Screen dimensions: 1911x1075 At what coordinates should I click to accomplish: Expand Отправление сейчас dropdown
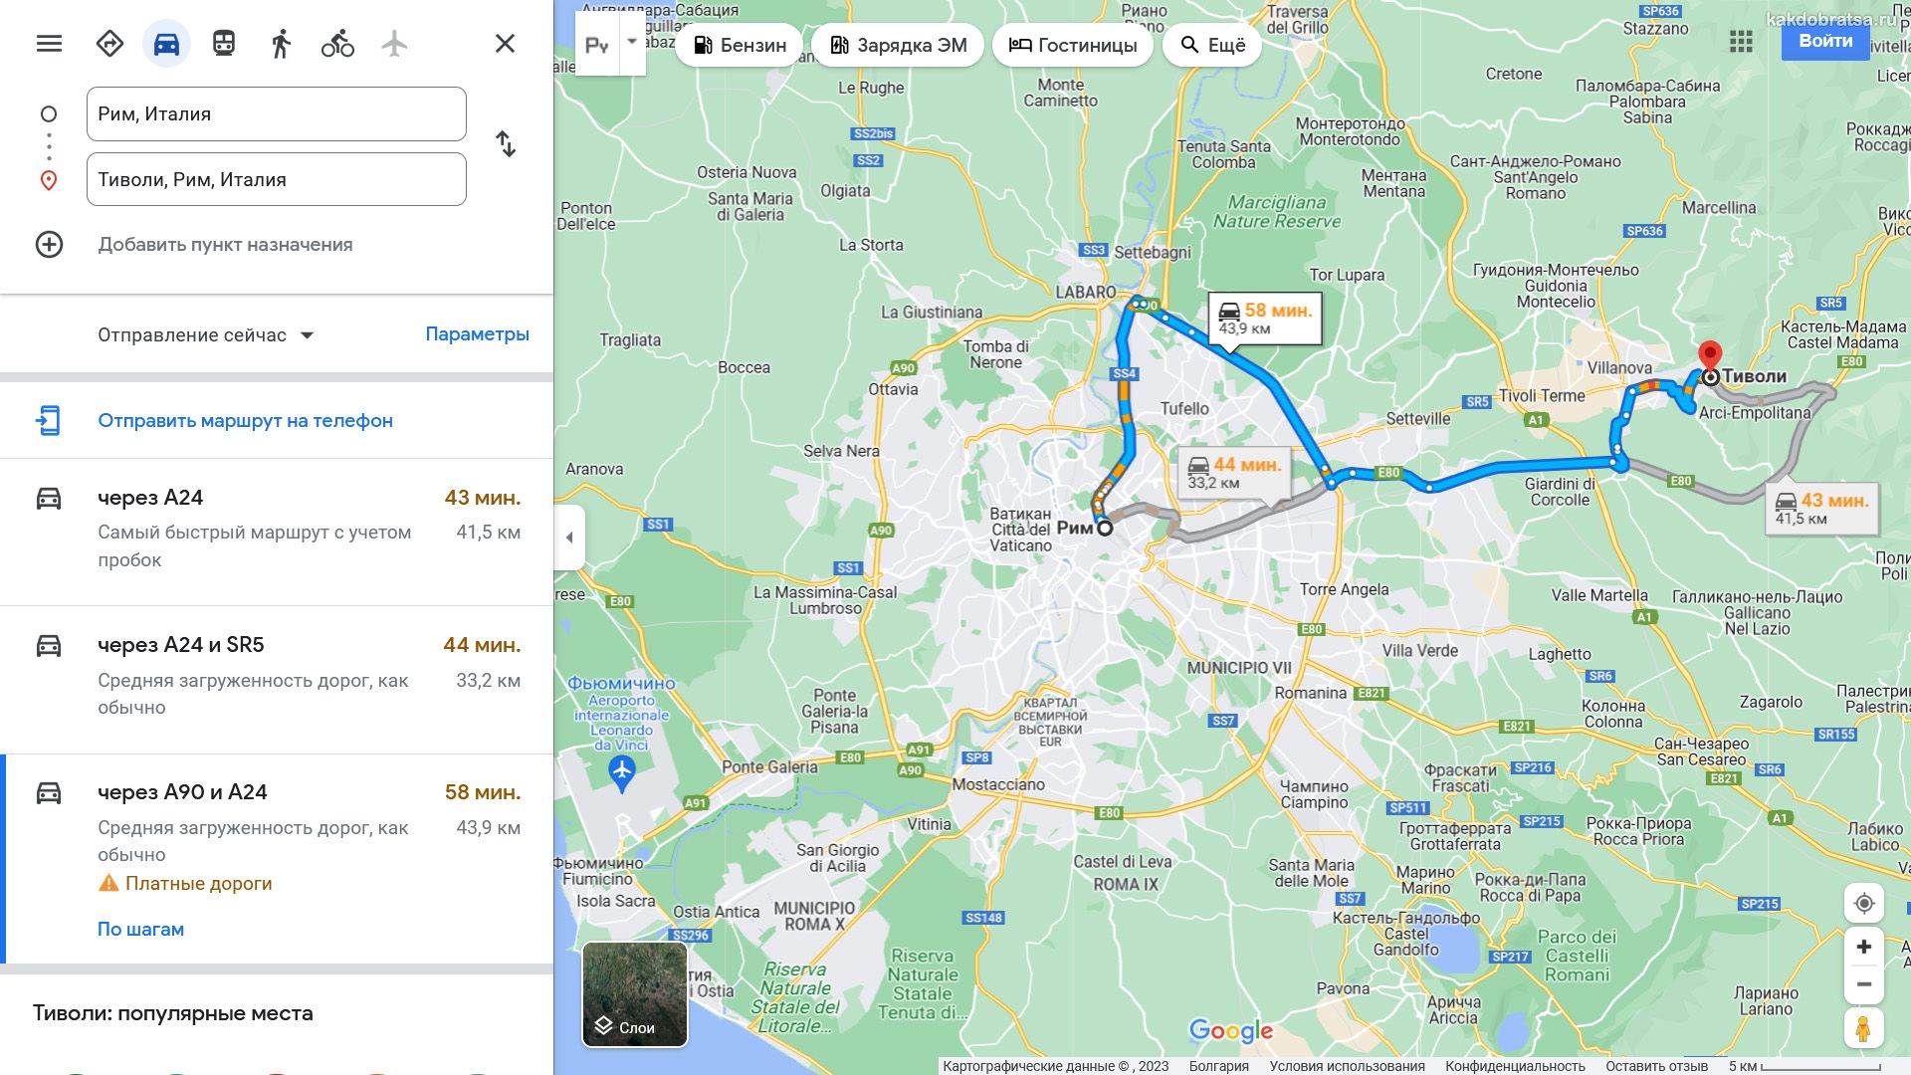click(206, 335)
